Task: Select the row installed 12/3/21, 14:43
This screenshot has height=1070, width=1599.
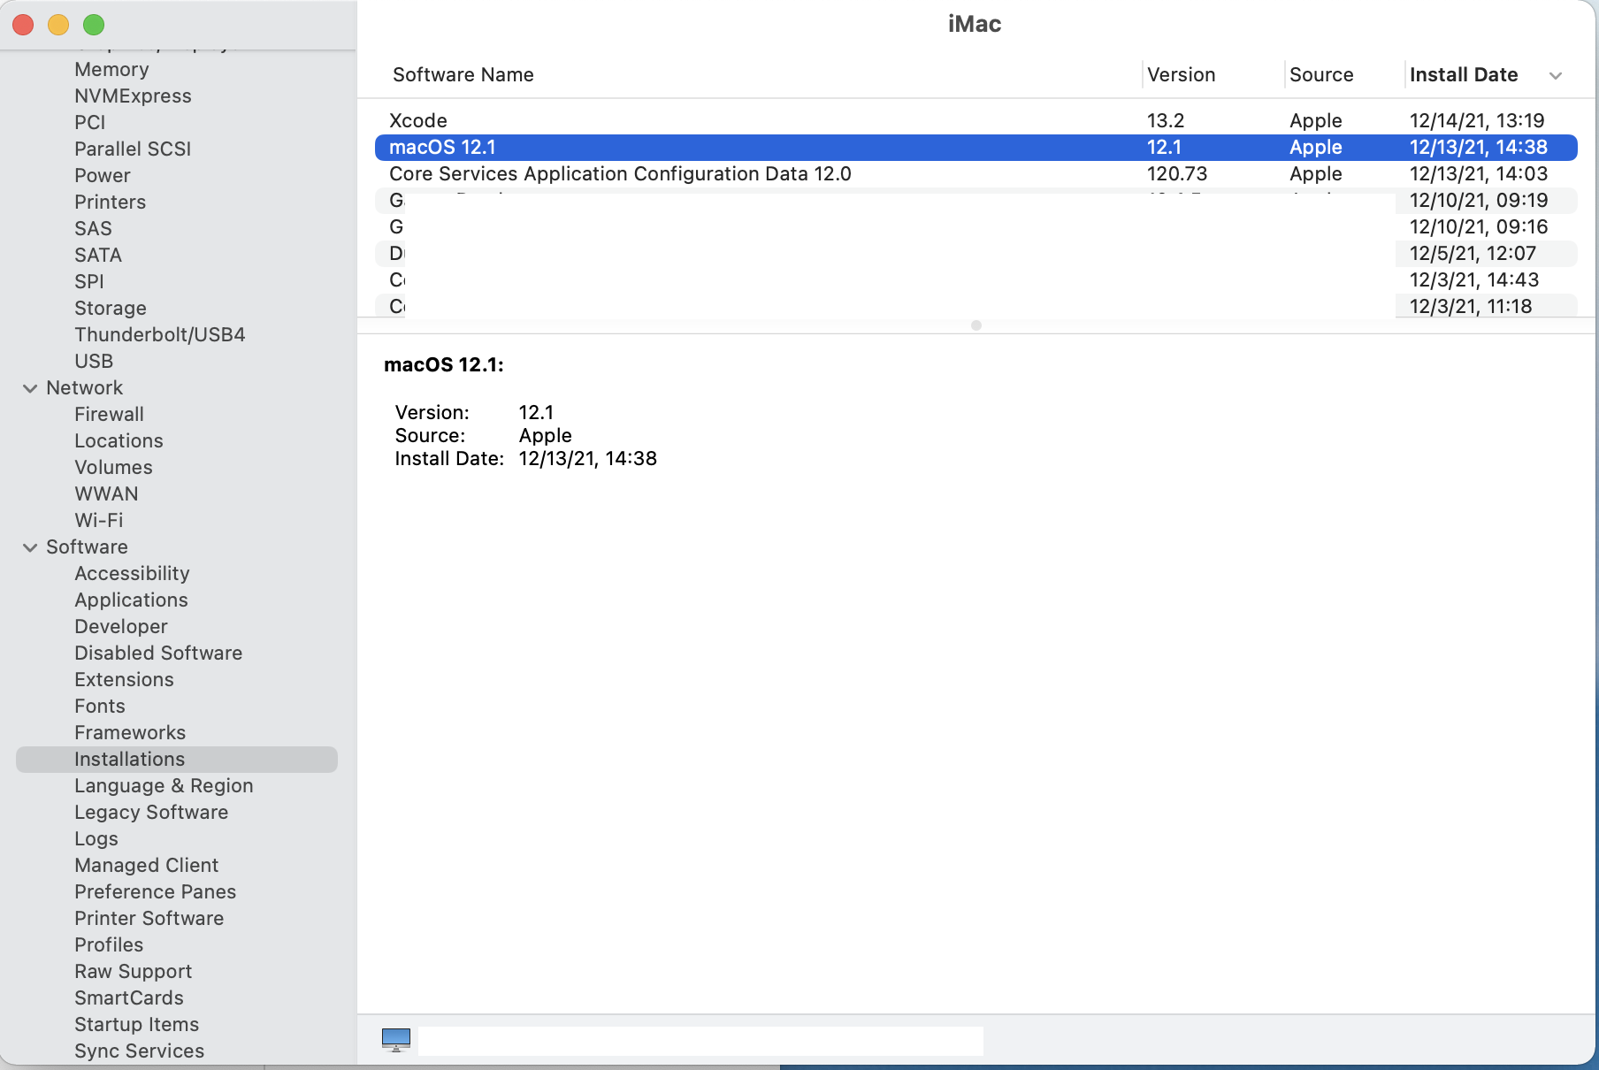Action: [976, 280]
